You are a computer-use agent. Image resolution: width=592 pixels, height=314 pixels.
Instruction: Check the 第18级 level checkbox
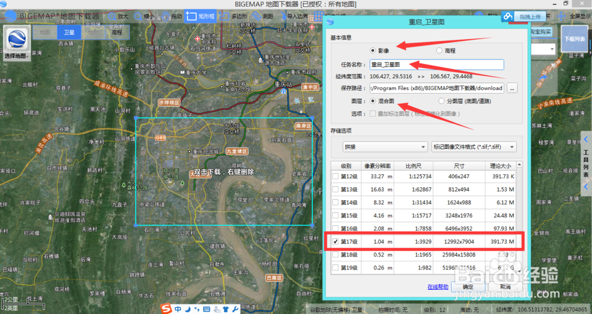click(335, 255)
